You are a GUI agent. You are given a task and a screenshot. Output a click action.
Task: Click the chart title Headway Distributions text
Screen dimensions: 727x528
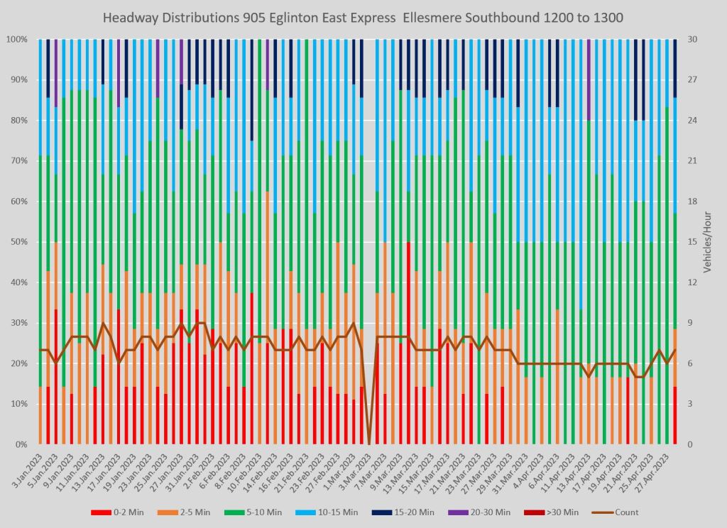click(363, 17)
